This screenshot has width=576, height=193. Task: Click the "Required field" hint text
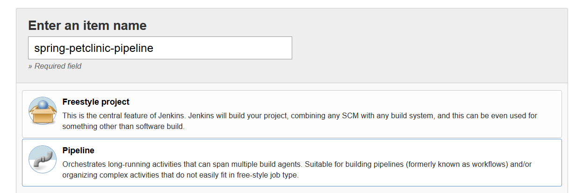[x=55, y=66]
